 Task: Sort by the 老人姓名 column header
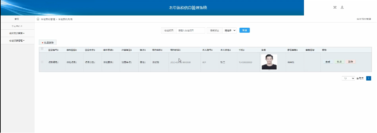[x=225, y=50]
